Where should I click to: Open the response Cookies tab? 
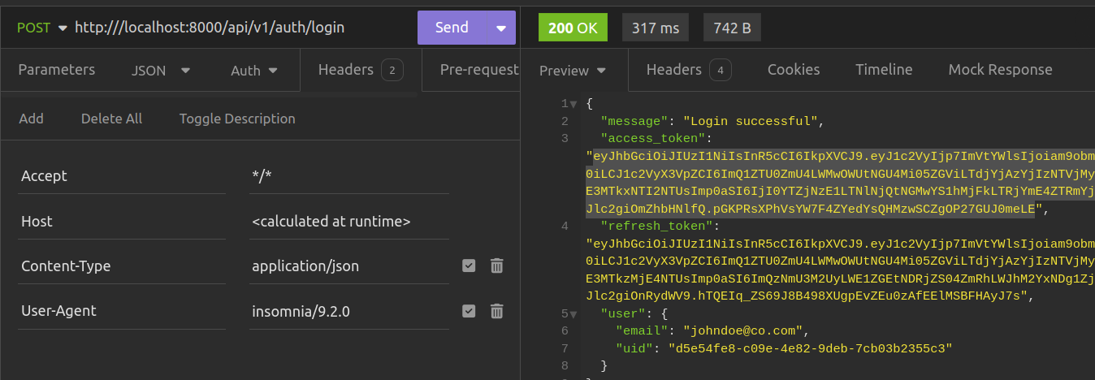[793, 70]
